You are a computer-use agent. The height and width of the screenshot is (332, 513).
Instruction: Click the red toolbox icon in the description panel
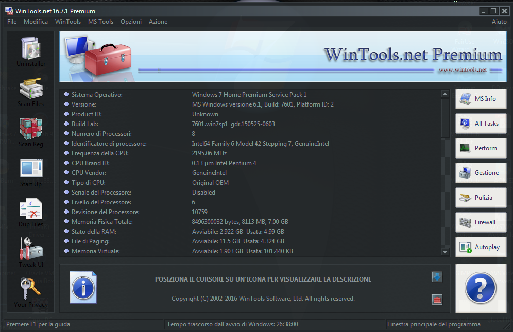437,299
